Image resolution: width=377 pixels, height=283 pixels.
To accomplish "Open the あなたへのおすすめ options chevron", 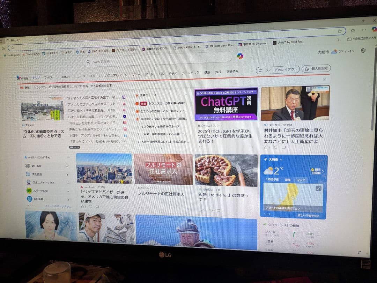I will [x=68, y=157].
